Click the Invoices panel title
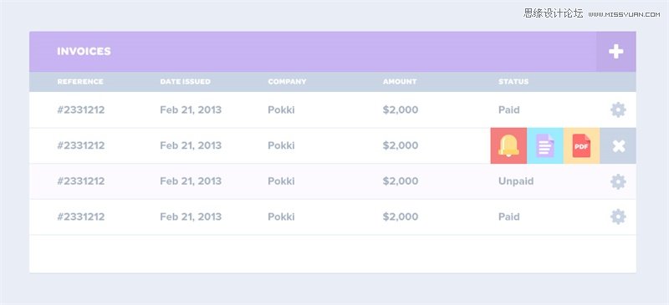This screenshot has height=305, width=669. click(84, 51)
